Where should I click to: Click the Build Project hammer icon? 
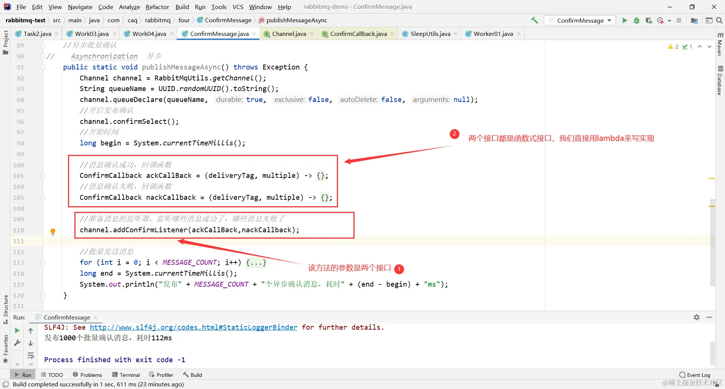(534, 20)
